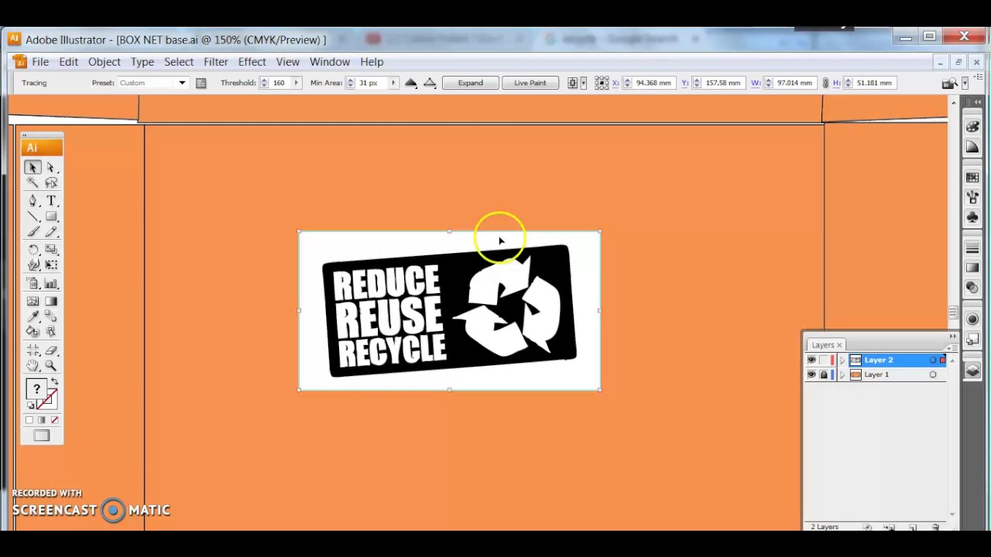The image size is (991, 557).
Task: Select the Direct Selection tool
Action: pyautogui.click(x=51, y=167)
